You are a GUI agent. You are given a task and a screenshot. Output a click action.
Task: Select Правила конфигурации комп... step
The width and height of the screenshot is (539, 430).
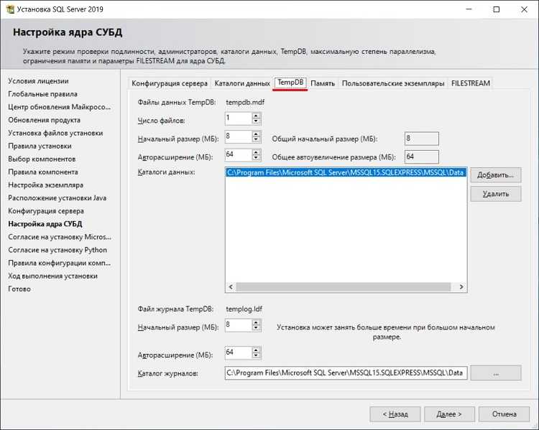59,263
